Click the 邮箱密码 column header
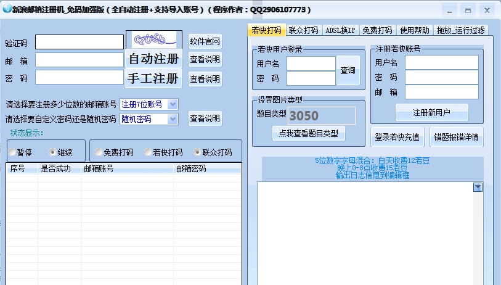Viewport: 501px width, 285px height. pos(208,168)
